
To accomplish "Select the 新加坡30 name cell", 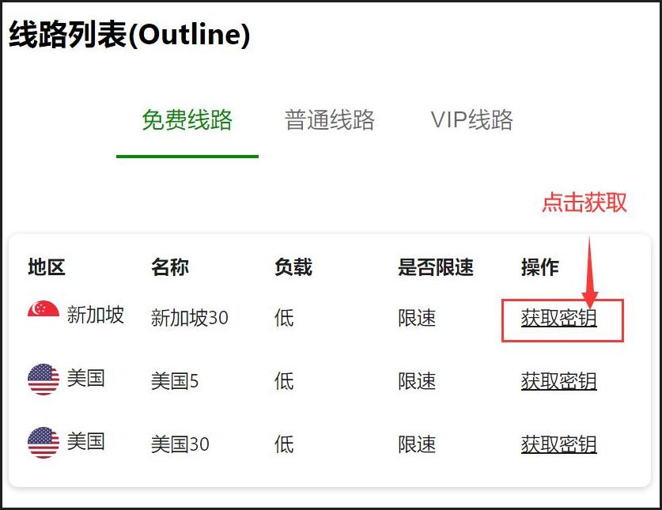I will tap(190, 318).
